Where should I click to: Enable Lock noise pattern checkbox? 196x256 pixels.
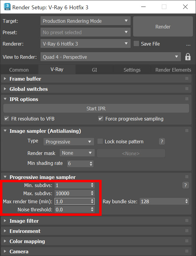[x=100, y=141]
